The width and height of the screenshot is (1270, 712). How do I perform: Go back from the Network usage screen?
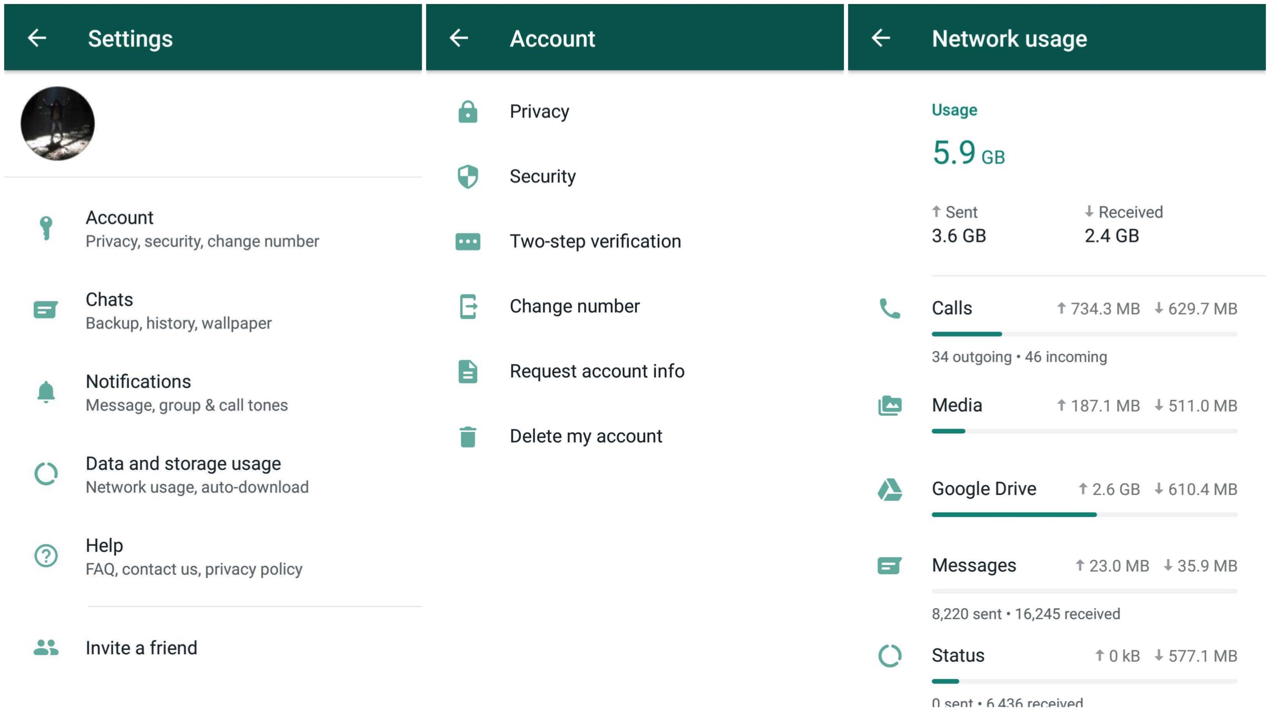pyautogui.click(x=881, y=38)
